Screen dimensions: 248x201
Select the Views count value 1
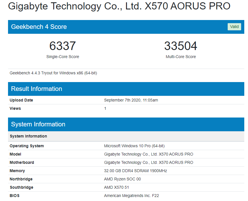click(x=105, y=108)
